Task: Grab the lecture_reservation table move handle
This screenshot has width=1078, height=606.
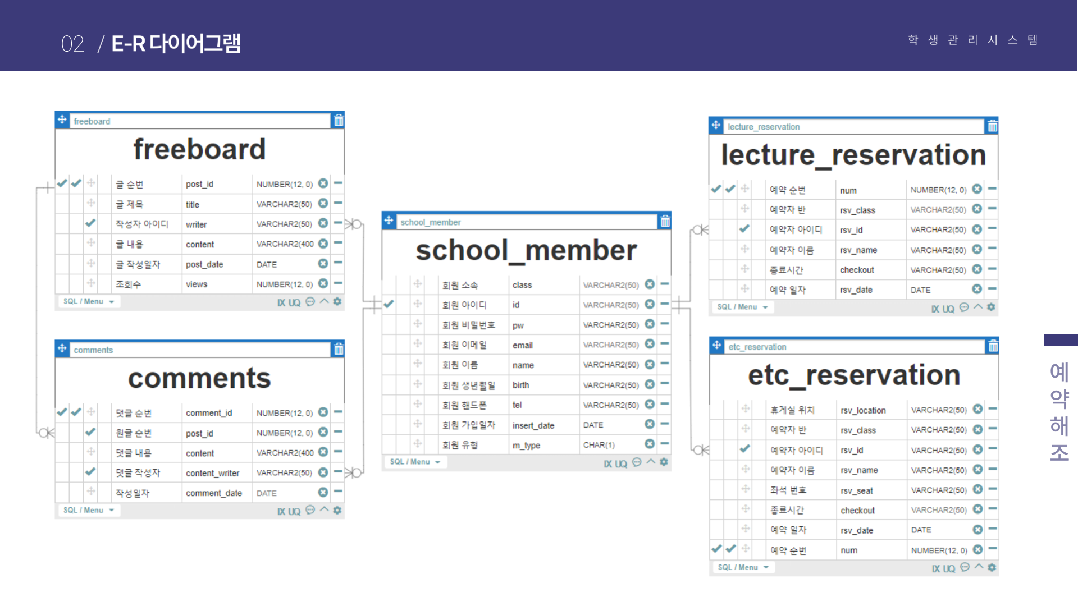Action: (x=716, y=126)
